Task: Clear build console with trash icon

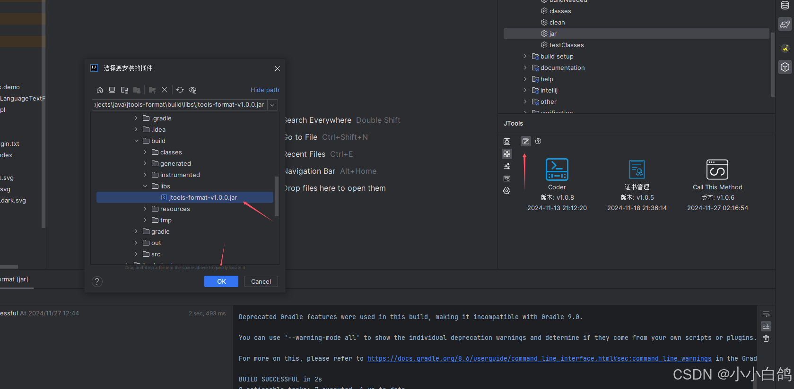Action: pos(766,338)
